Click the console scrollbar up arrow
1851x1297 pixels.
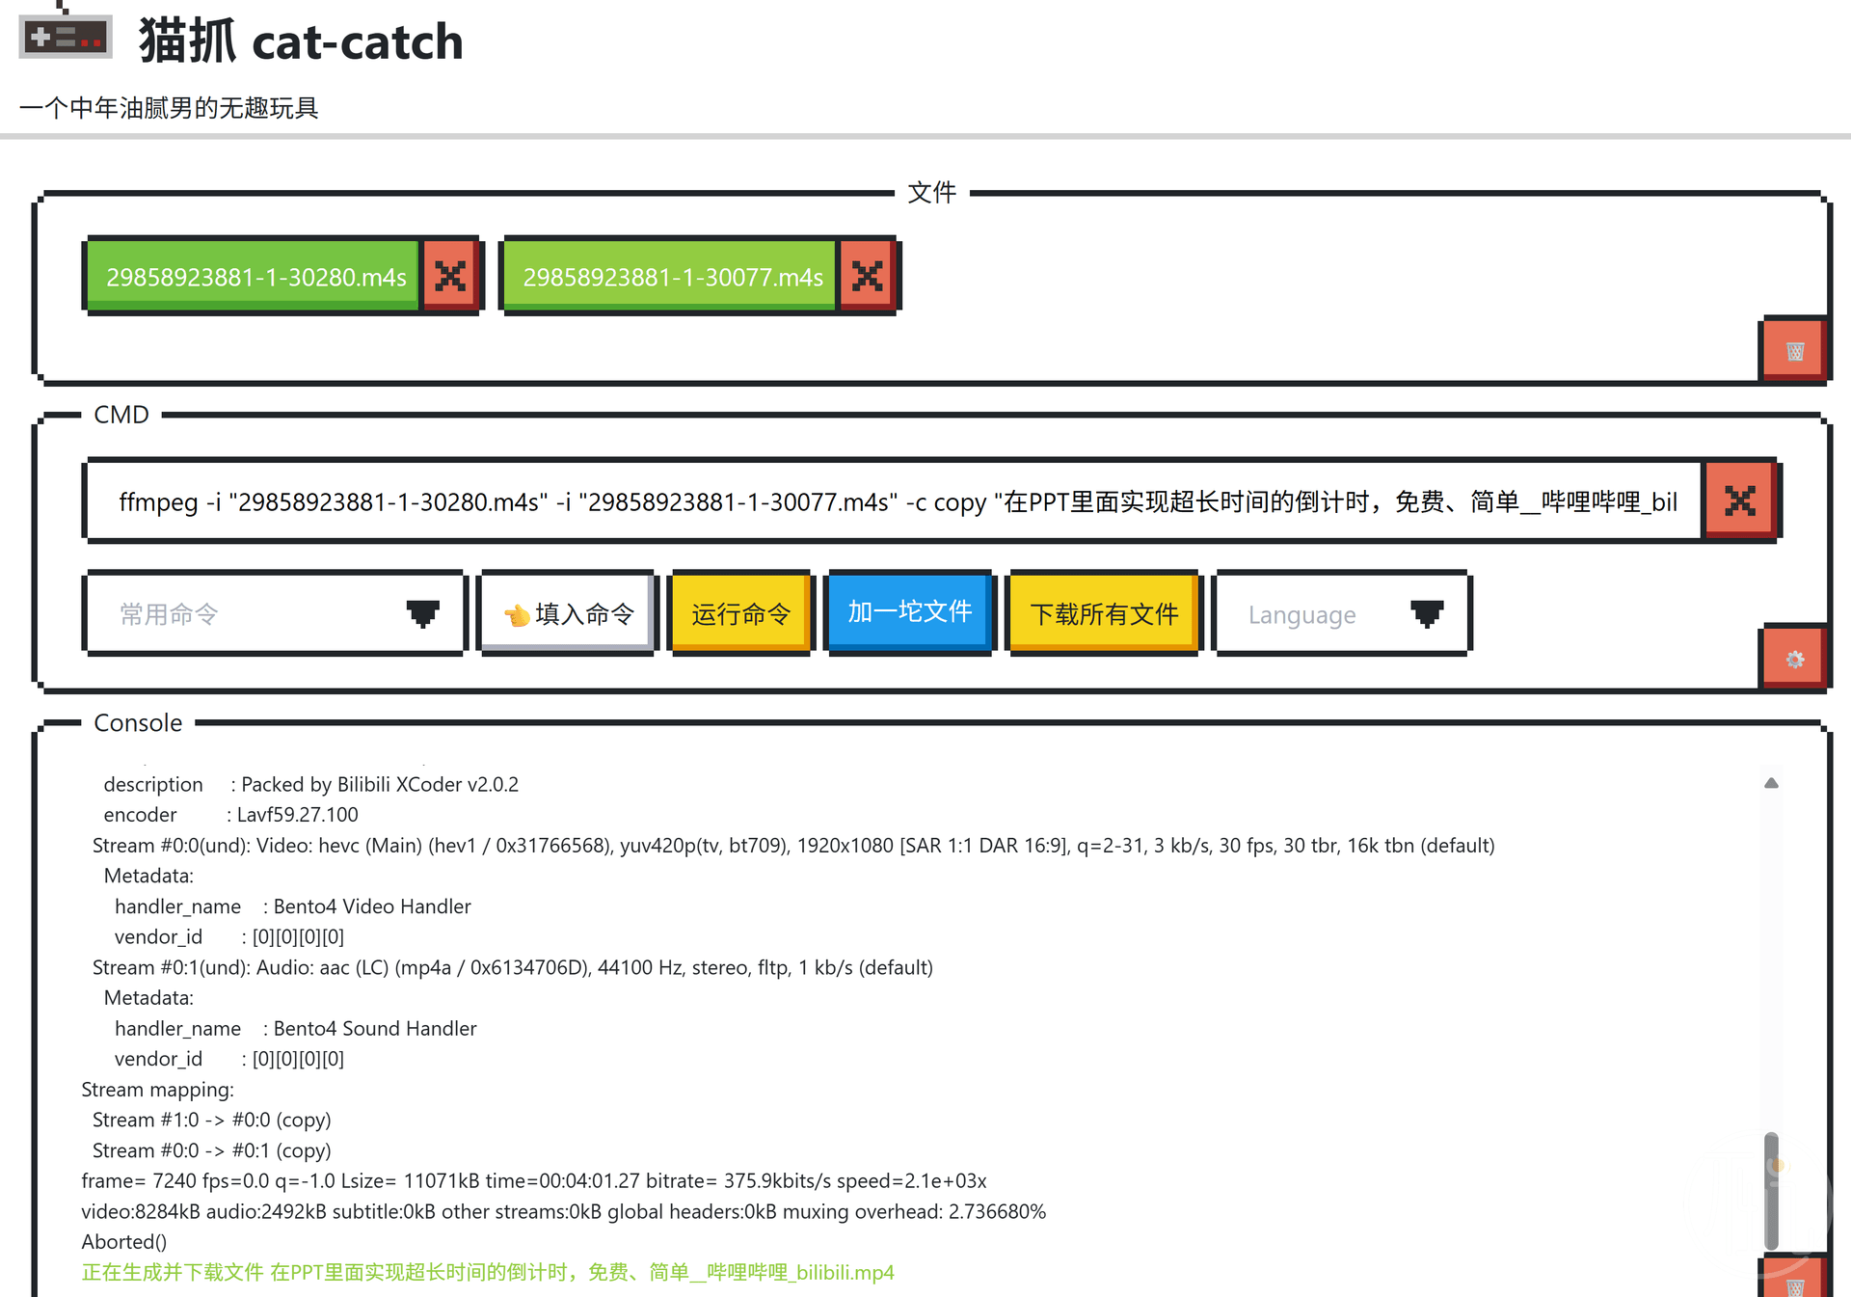[1771, 783]
